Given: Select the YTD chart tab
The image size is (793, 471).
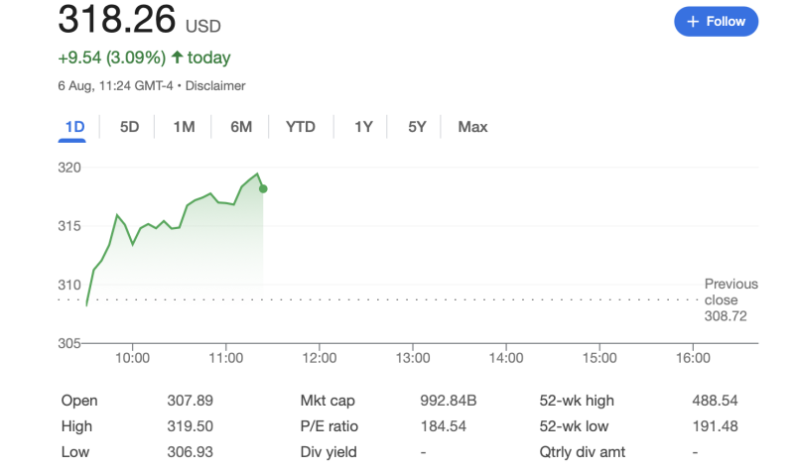Looking at the screenshot, I should coord(301,127).
